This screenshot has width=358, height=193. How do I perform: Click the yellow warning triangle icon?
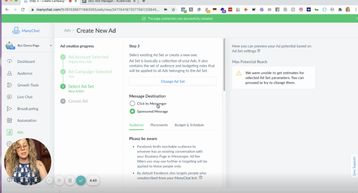[x=239, y=73]
